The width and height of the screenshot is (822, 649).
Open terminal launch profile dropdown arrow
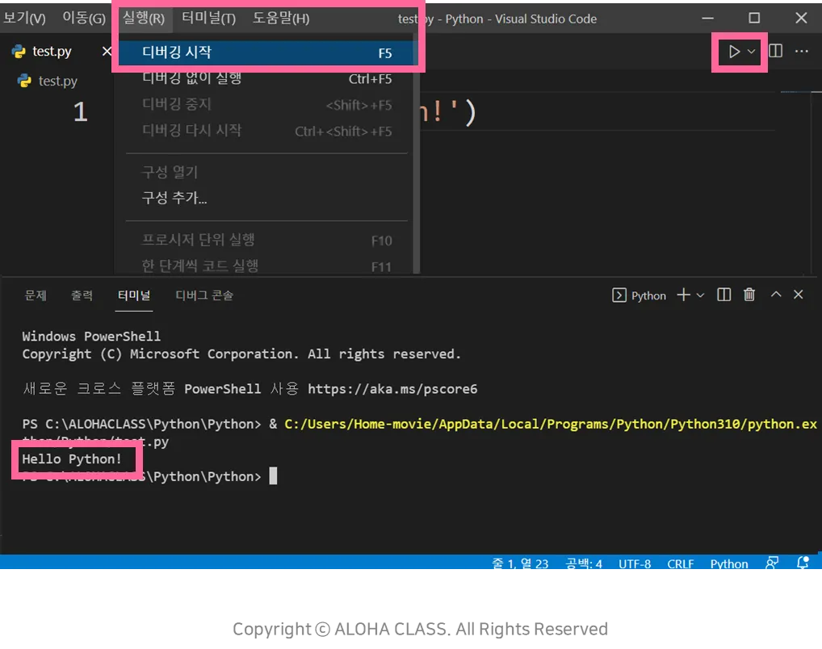coord(700,295)
